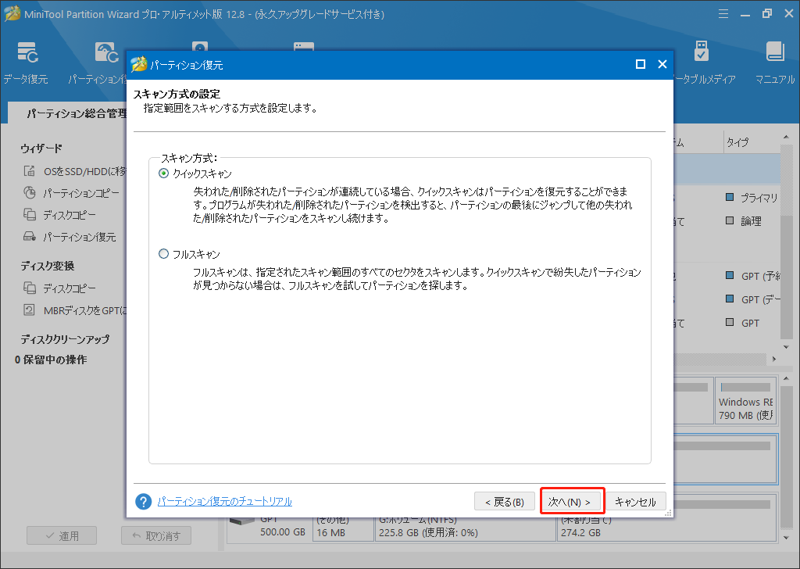Click the help question mark icon in the dialog
The width and height of the screenshot is (800, 569).
[144, 502]
